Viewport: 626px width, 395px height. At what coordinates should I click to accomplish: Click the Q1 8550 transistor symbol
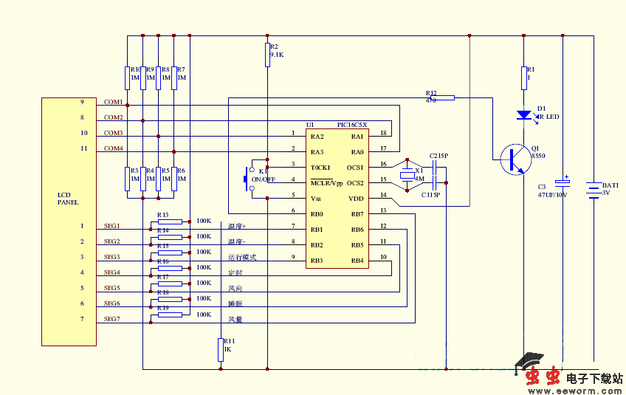(515, 159)
